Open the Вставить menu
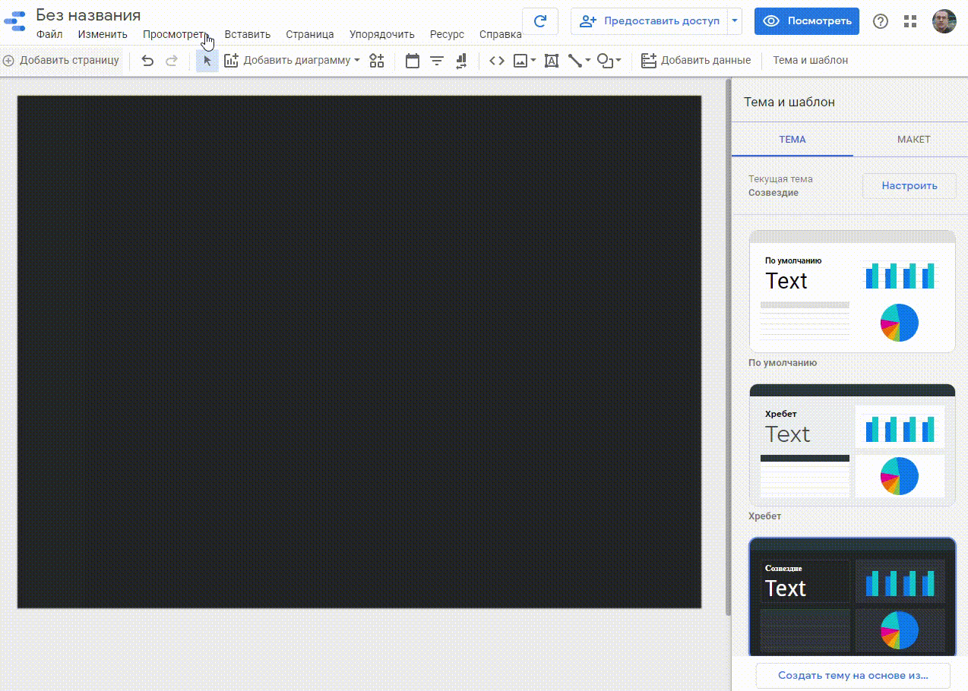968x691 pixels. tap(247, 34)
